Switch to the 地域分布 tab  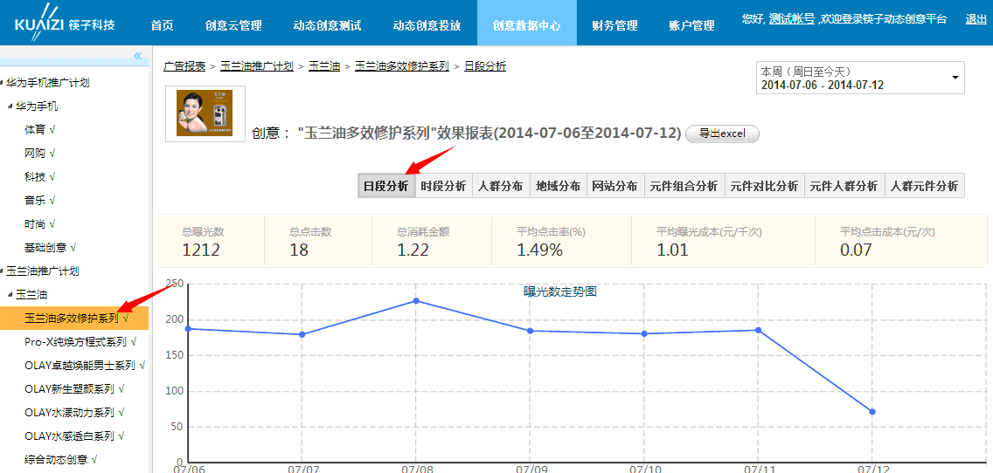click(558, 186)
